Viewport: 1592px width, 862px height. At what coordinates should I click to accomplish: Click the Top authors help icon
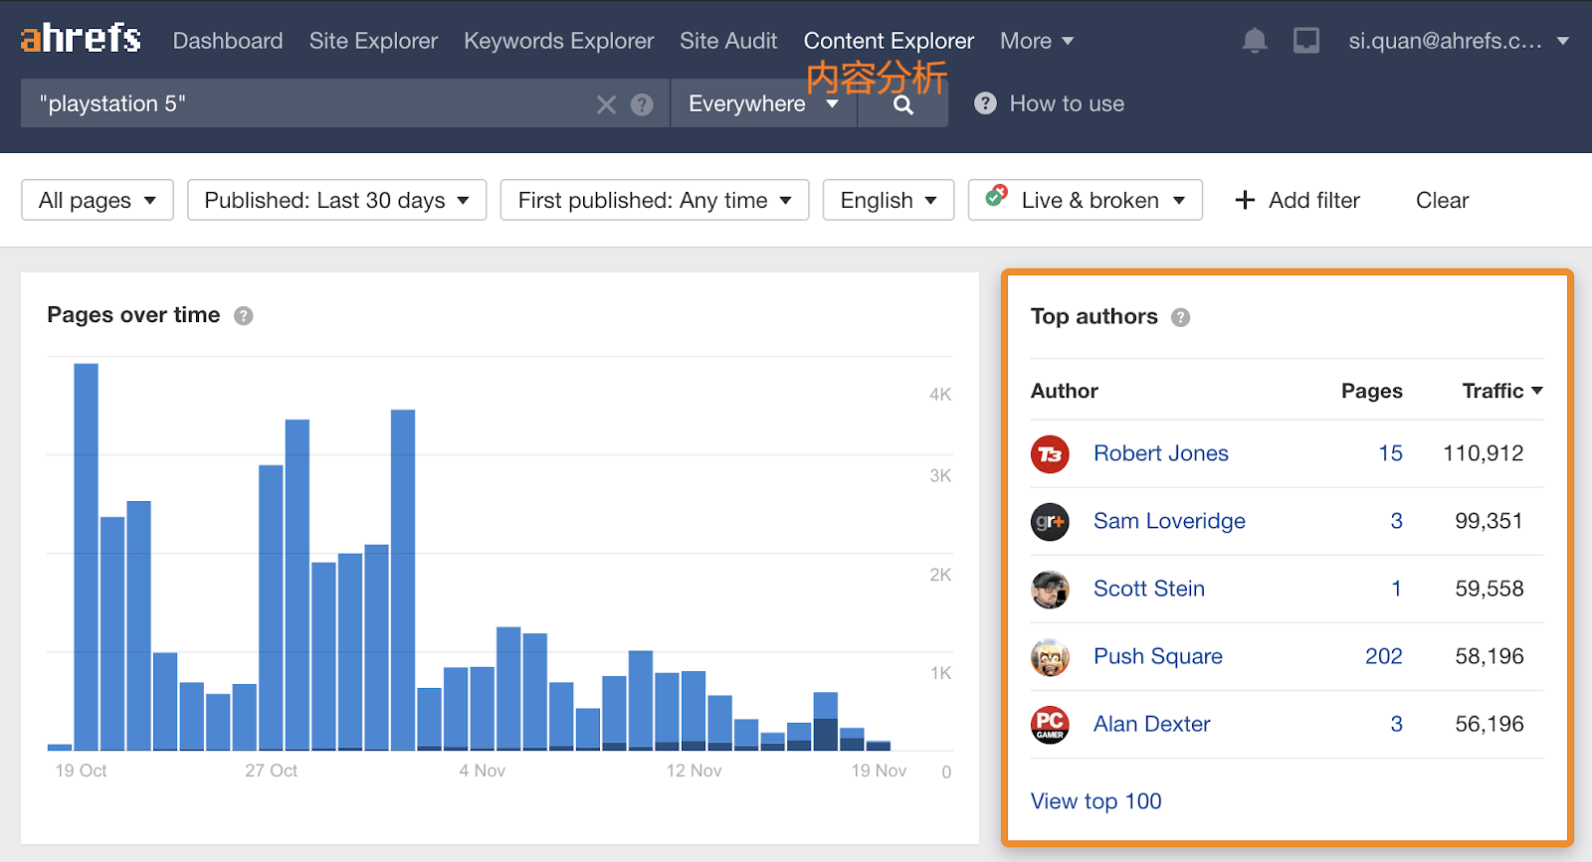point(1181,317)
